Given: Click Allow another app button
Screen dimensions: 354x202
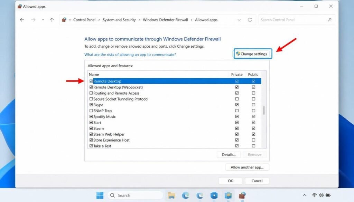Looking at the screenshot, I should (247, 167).
